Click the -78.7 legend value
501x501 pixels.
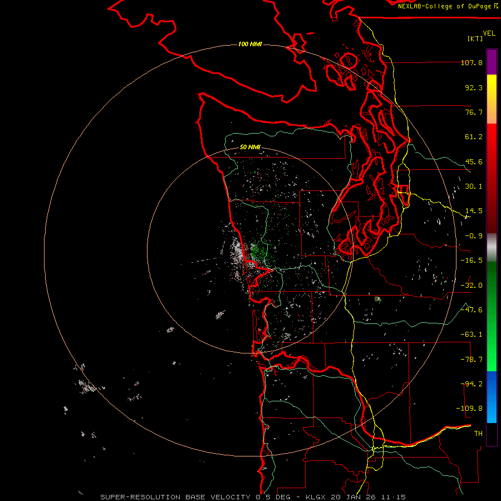point(471,360)
